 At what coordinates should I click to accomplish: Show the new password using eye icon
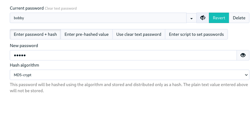[243, 55]
